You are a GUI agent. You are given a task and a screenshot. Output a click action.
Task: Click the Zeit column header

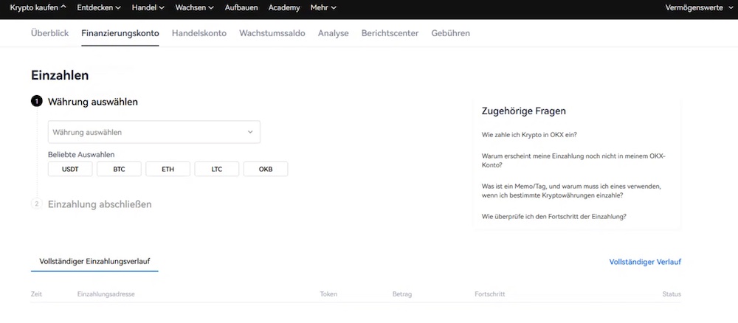[x=37, y=294]
